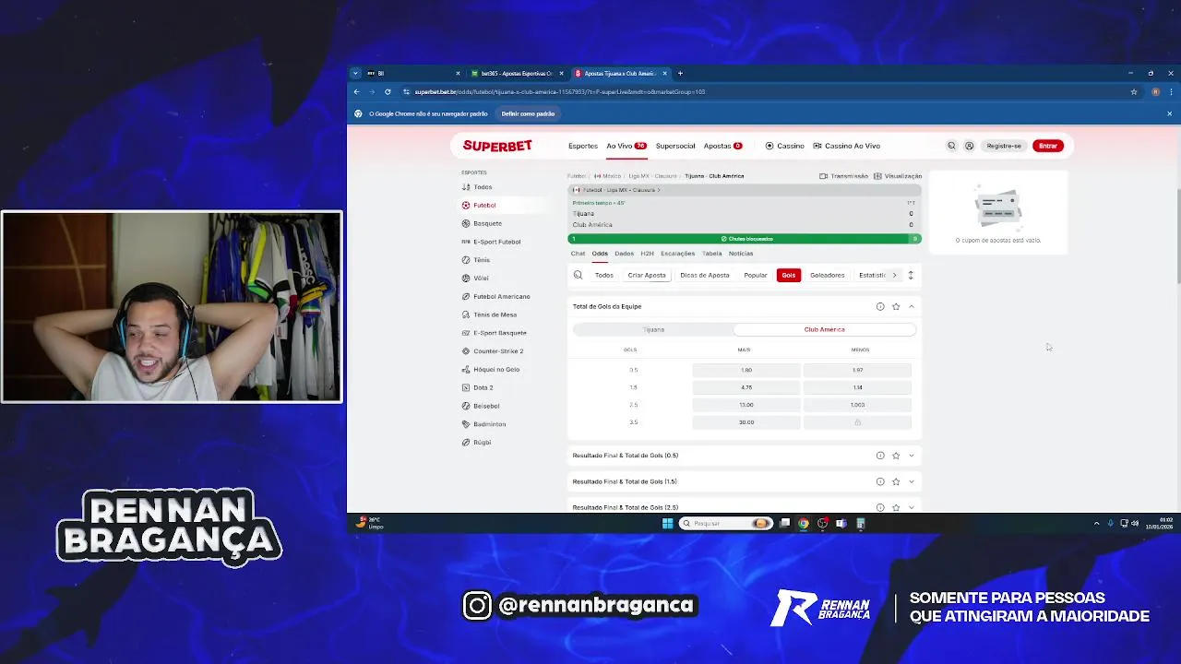
Task: Click info icon for Resultado Final & Total de Gols (0.5)
Action: [880, 456]
